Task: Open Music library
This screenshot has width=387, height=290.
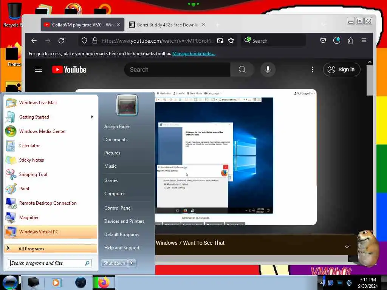Action: click(110, 166)
